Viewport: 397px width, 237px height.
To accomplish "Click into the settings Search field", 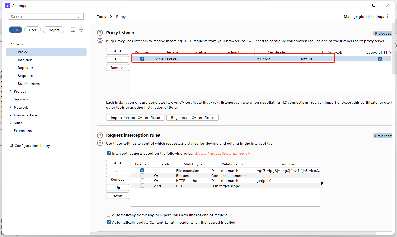I will 43,16.
